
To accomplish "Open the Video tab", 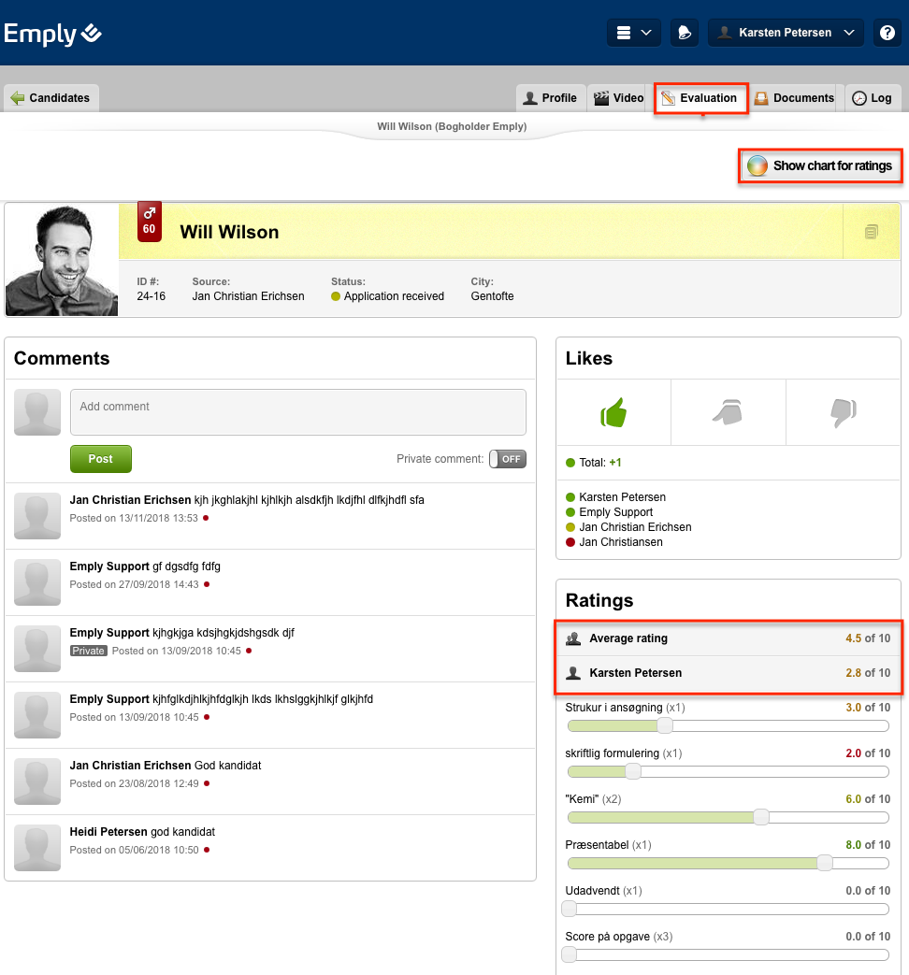I will [619, 98].
